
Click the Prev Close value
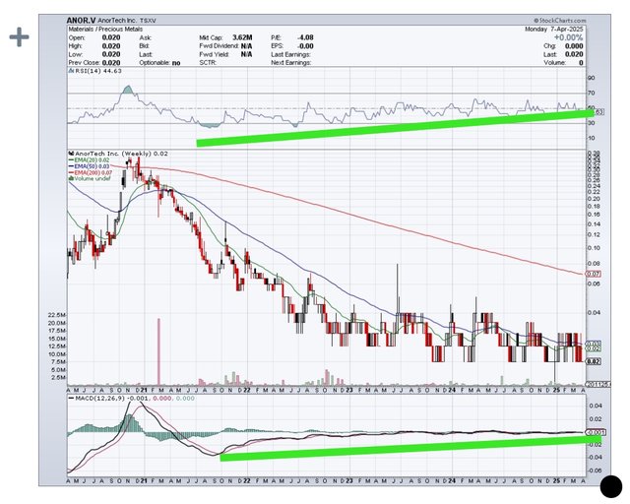[x=111, y=63]
